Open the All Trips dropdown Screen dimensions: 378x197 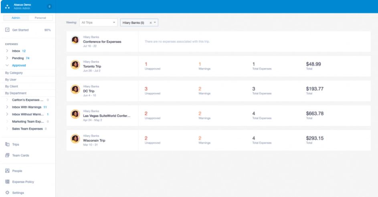pos(98,22)
